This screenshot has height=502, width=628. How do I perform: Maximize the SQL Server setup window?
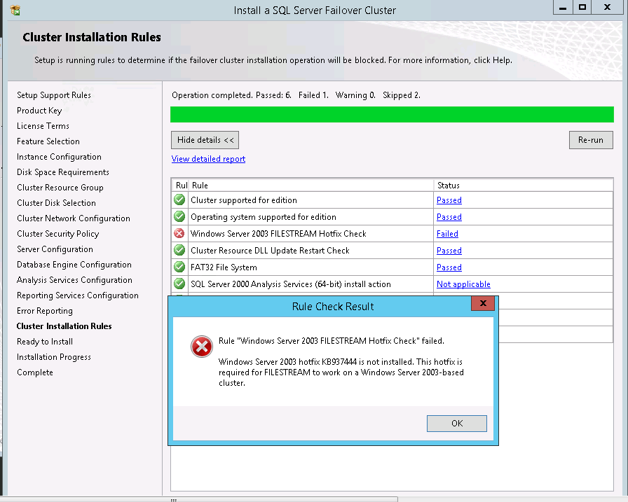582,7
